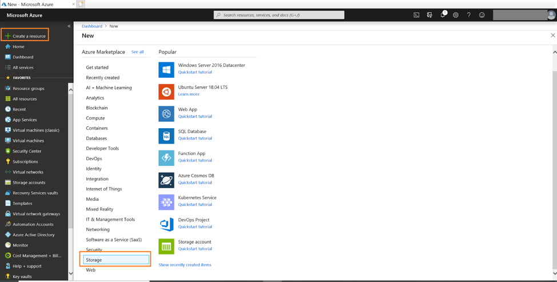Click the Azure Cosmos DB icon

click(166, 180)
